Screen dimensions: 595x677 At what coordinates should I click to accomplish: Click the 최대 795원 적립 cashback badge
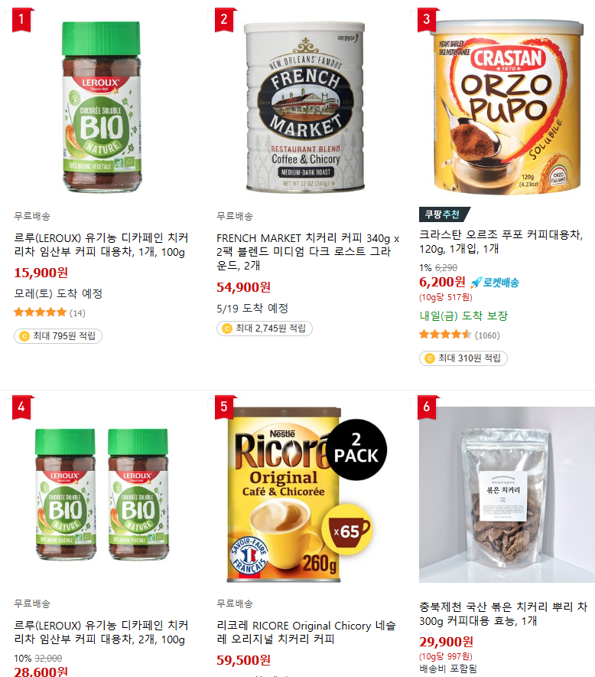point(58,336)
